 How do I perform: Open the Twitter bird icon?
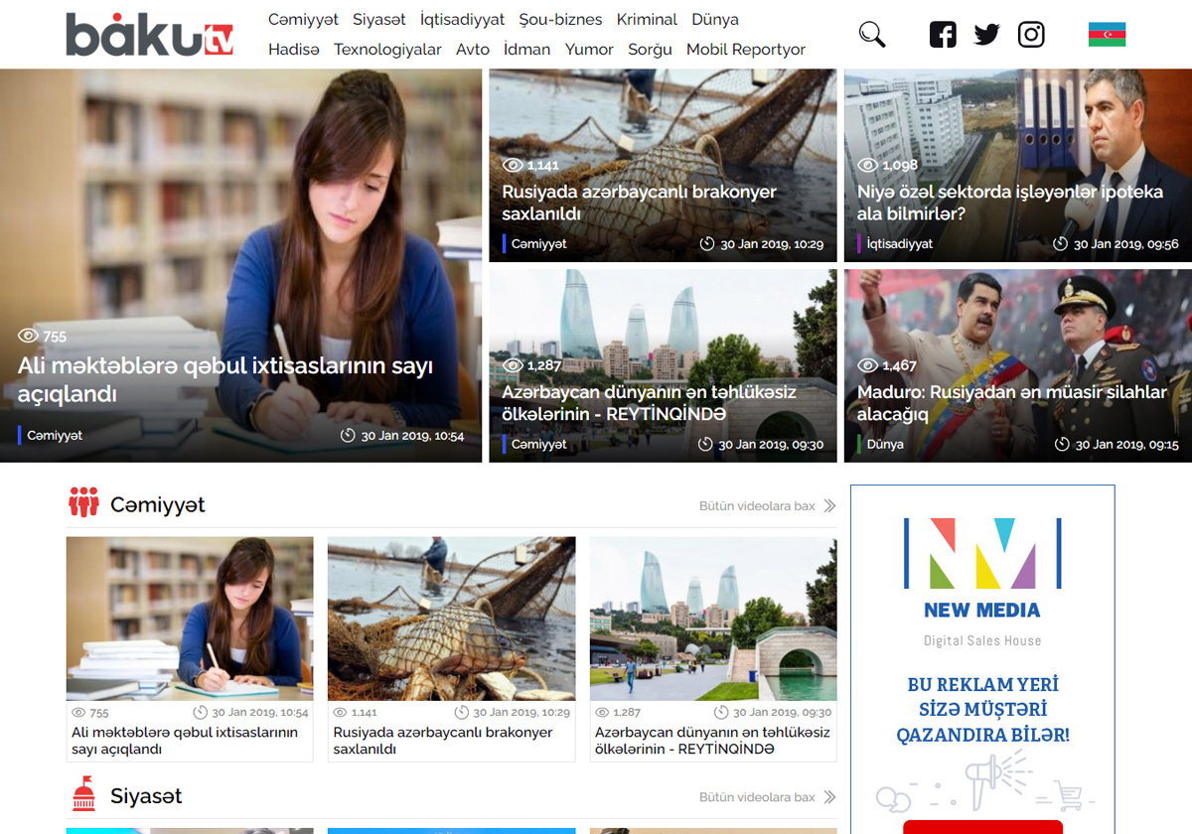click(986, 35)
